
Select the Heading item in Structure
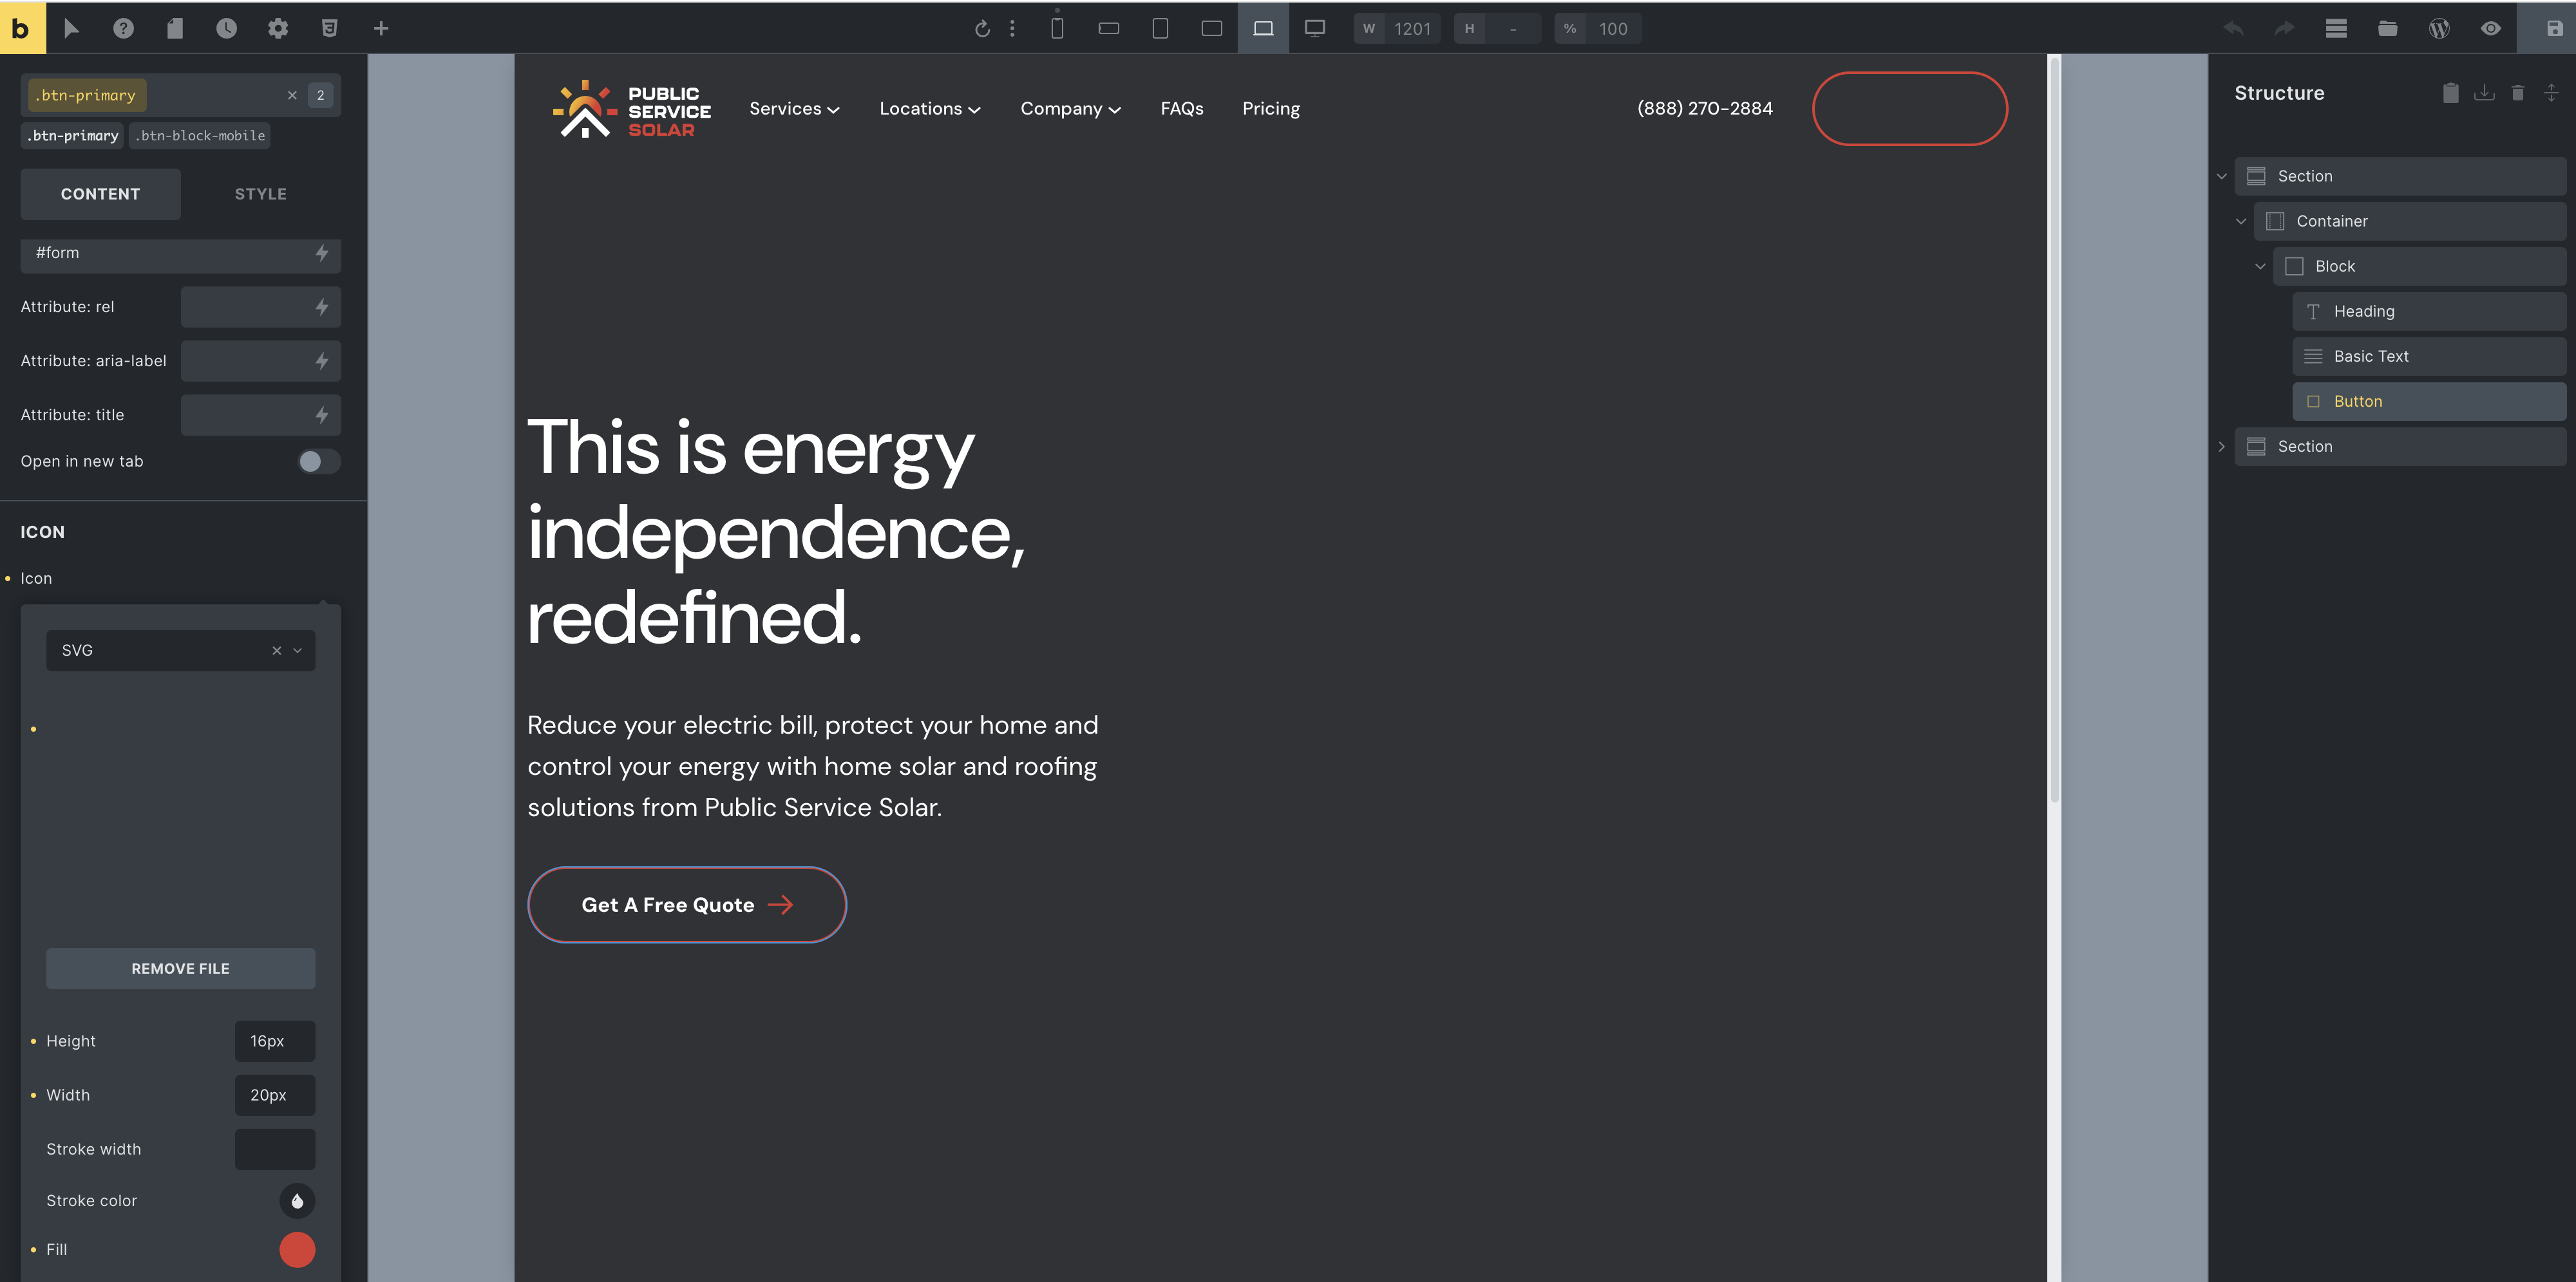[2429, 311]
